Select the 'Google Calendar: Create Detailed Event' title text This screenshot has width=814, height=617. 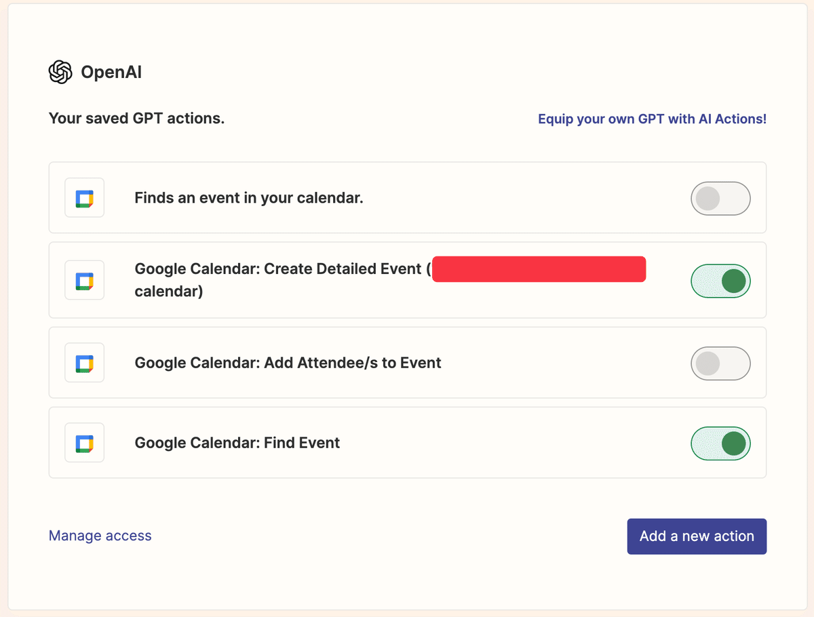278,268
